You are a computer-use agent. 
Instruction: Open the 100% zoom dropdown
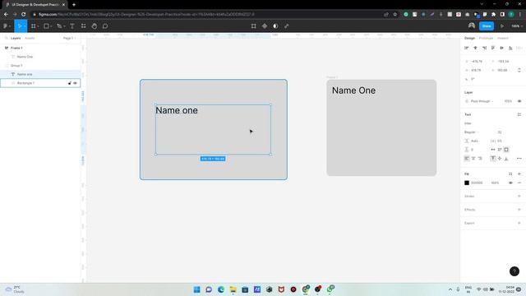pyautogui.click(x=517, y=25)
